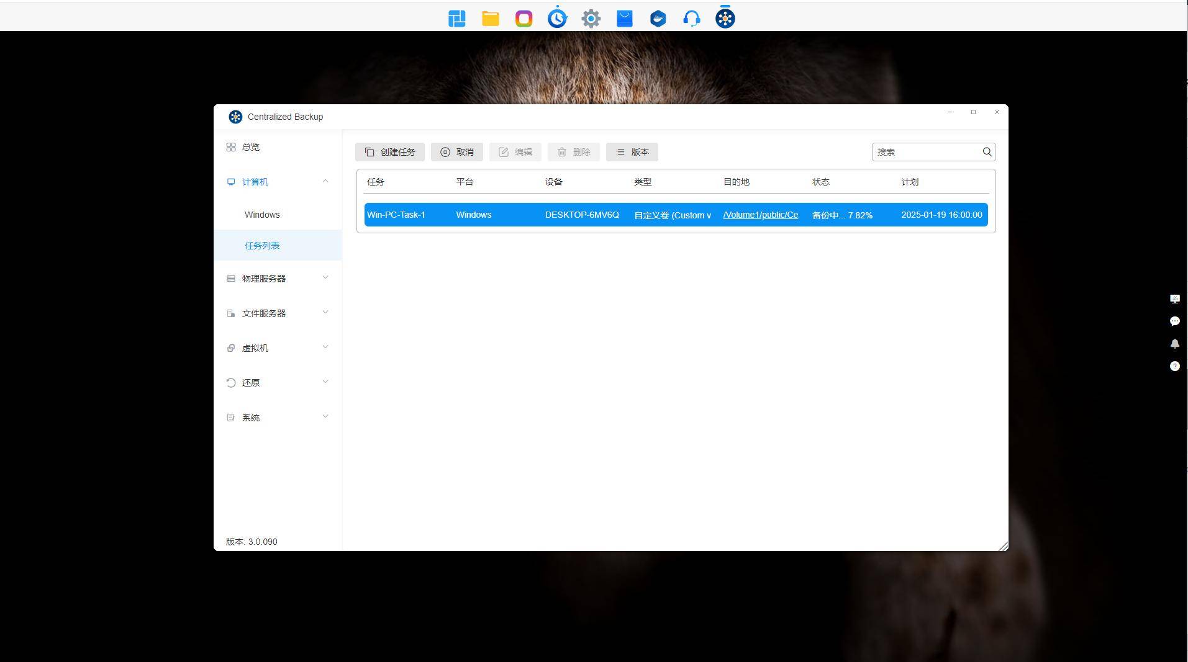Click the chat bubble message icon

pyautogui.click(x=1174, y=321)
